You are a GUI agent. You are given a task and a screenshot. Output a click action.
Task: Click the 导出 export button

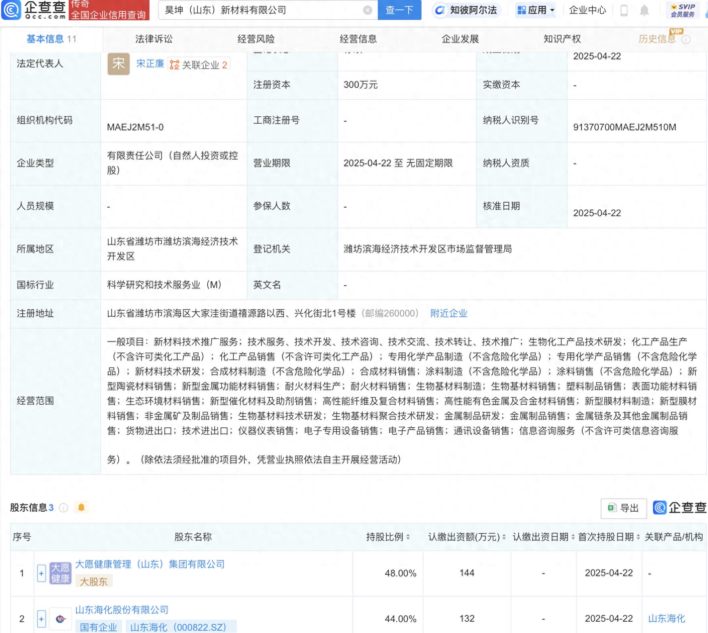pos(624,508)
